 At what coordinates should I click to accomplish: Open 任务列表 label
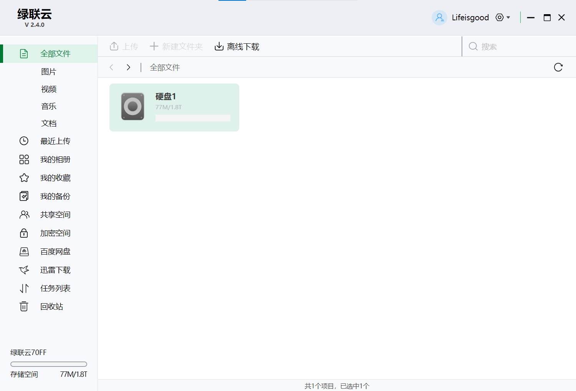55,288
